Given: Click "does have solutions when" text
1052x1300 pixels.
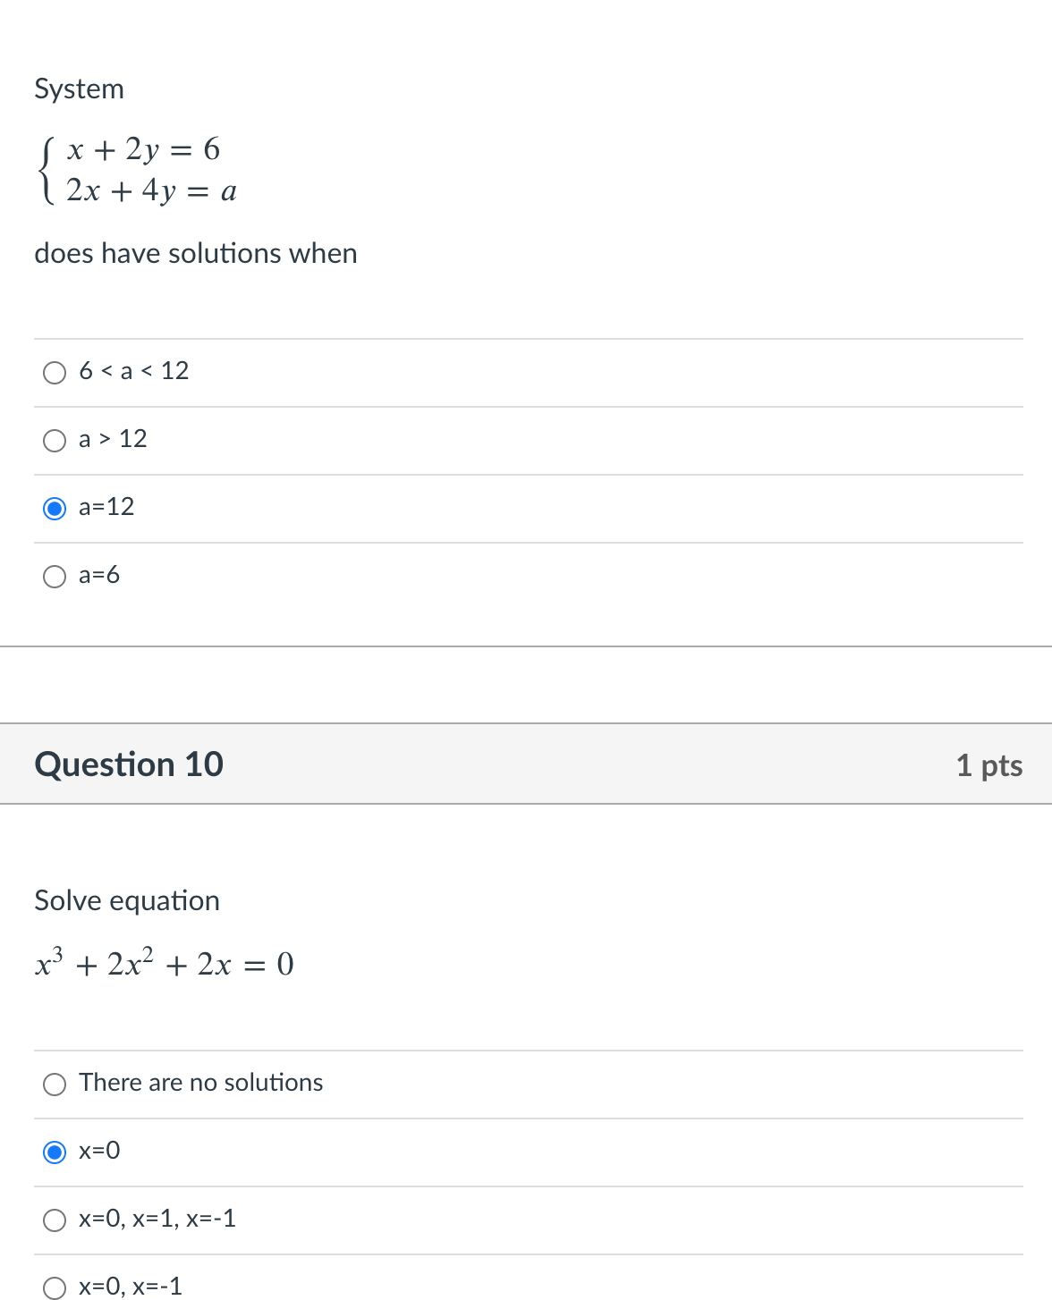Looking at the screenshot, I should click(195, 254).
